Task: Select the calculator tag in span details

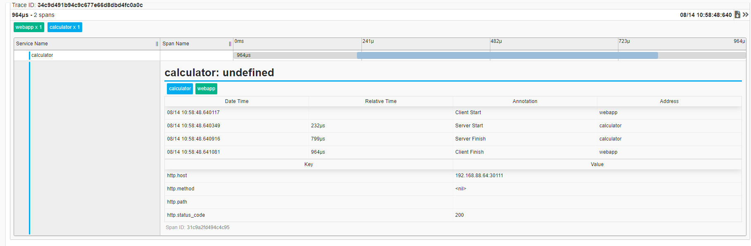Action: click(180, 89)
